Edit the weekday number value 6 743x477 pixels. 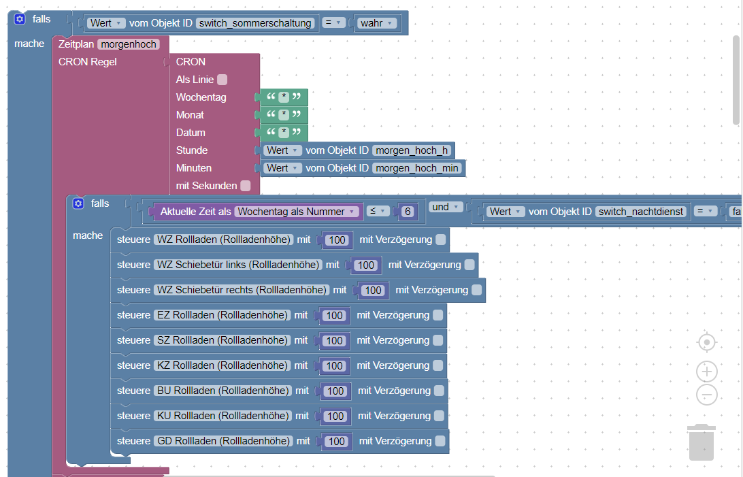coord(407,212)
